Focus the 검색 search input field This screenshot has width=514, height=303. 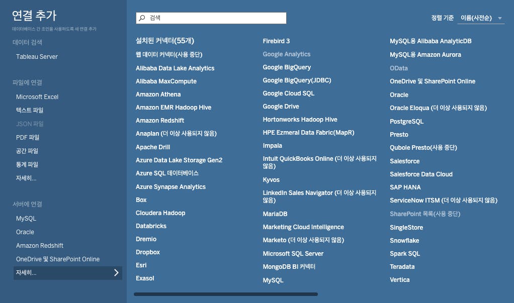[211, 18]
